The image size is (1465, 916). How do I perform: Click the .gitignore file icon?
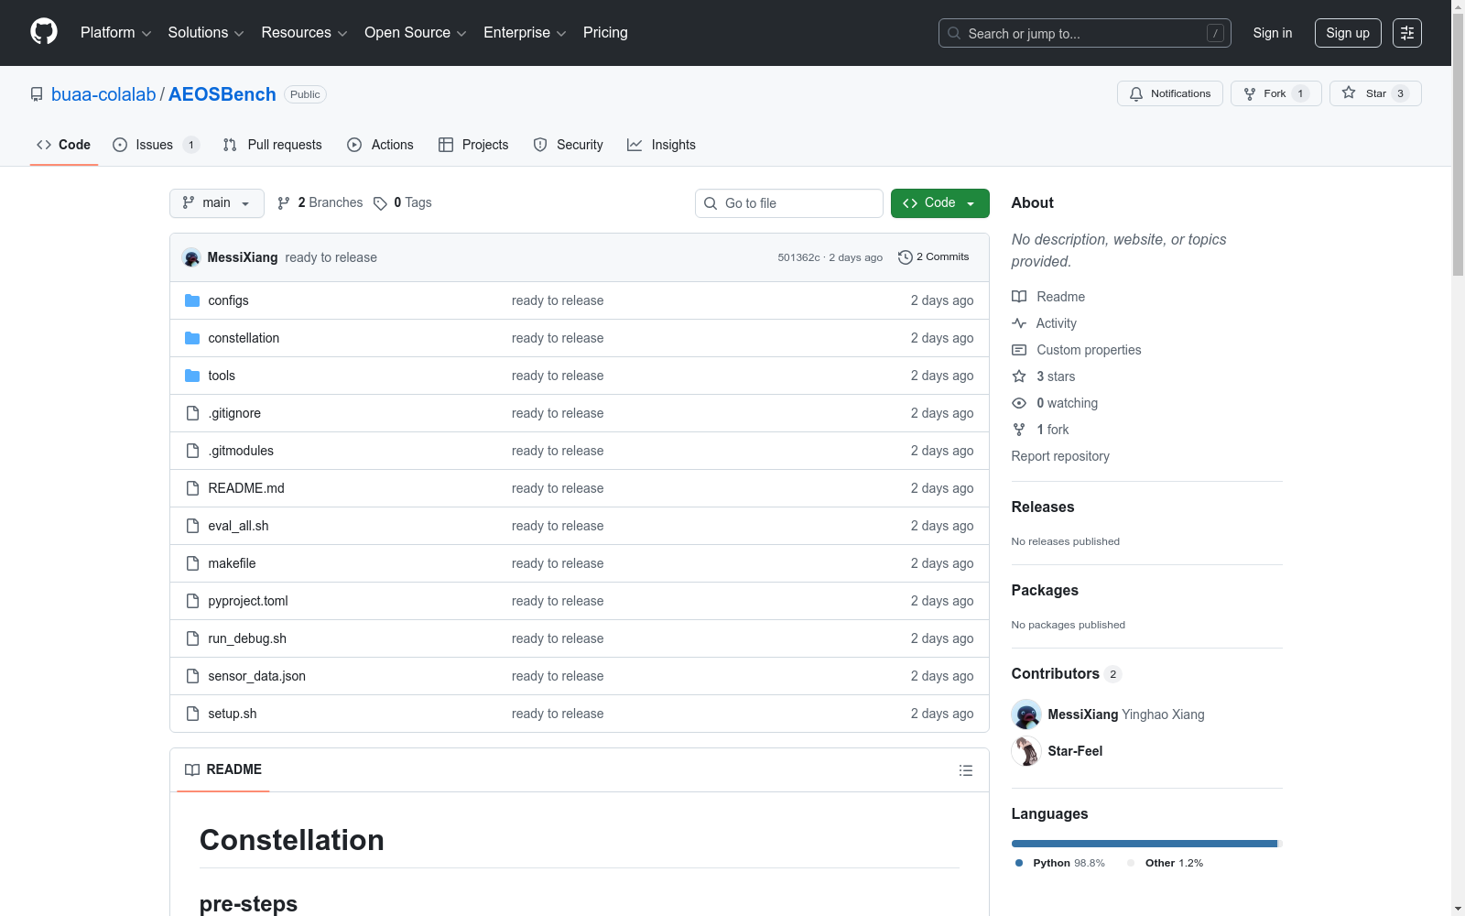tap(192, 413)
